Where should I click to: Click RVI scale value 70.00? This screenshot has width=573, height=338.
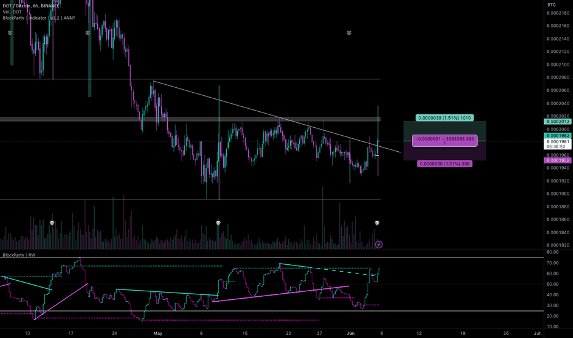point(553,263)
